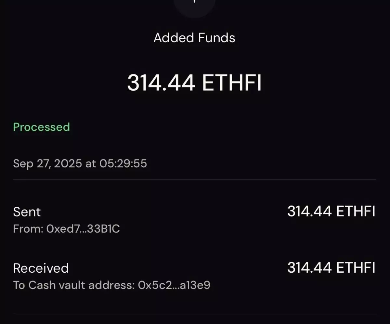This screenshot has height=324, width=390.
Task: Click the 2025 year in the timestamp line
Action: point(68,163)
